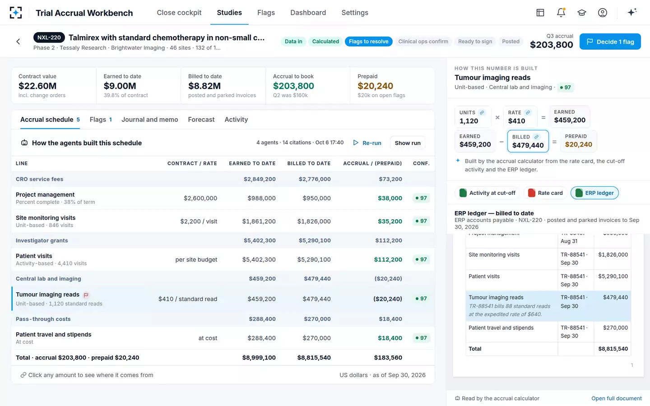Click the link icon next to BILLED

click(x=536, y=137)
